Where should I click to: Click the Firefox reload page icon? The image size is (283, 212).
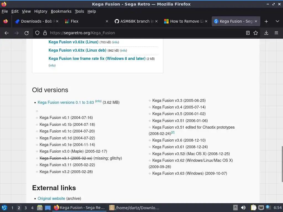coord(27,33)
